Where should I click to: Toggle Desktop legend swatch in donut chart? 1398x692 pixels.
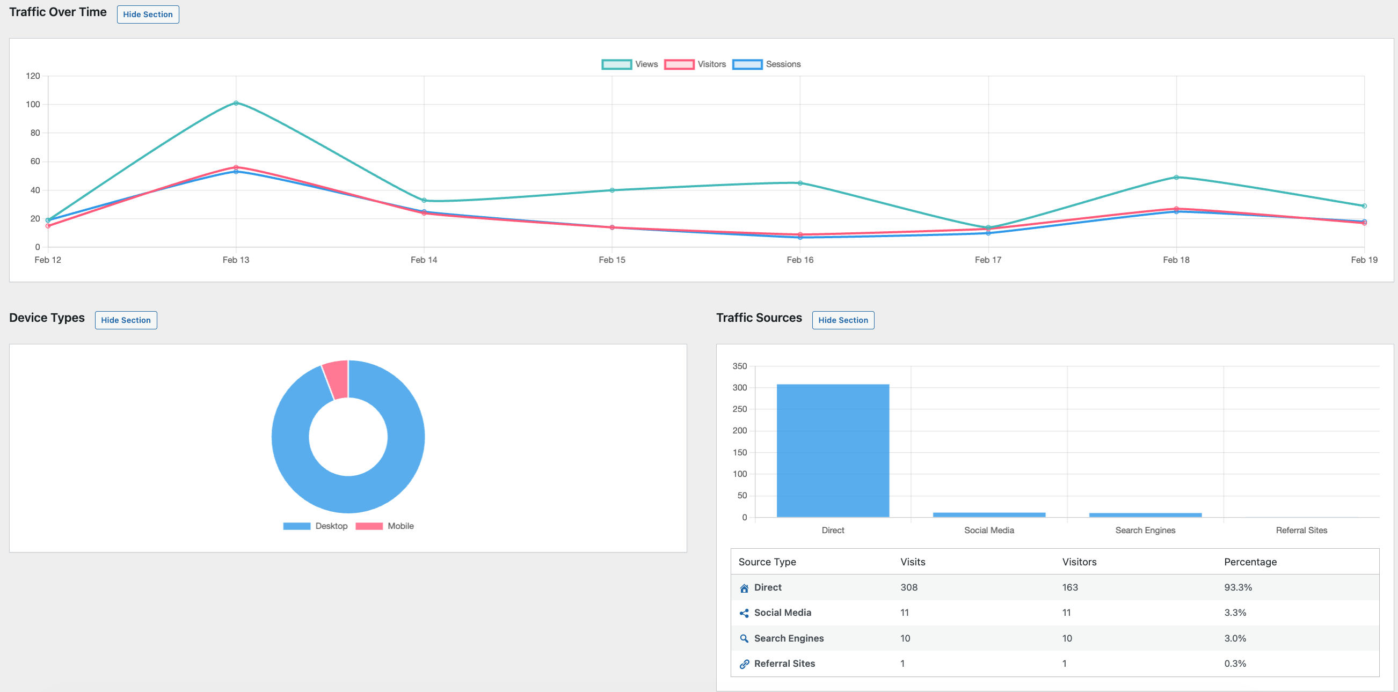297,526
